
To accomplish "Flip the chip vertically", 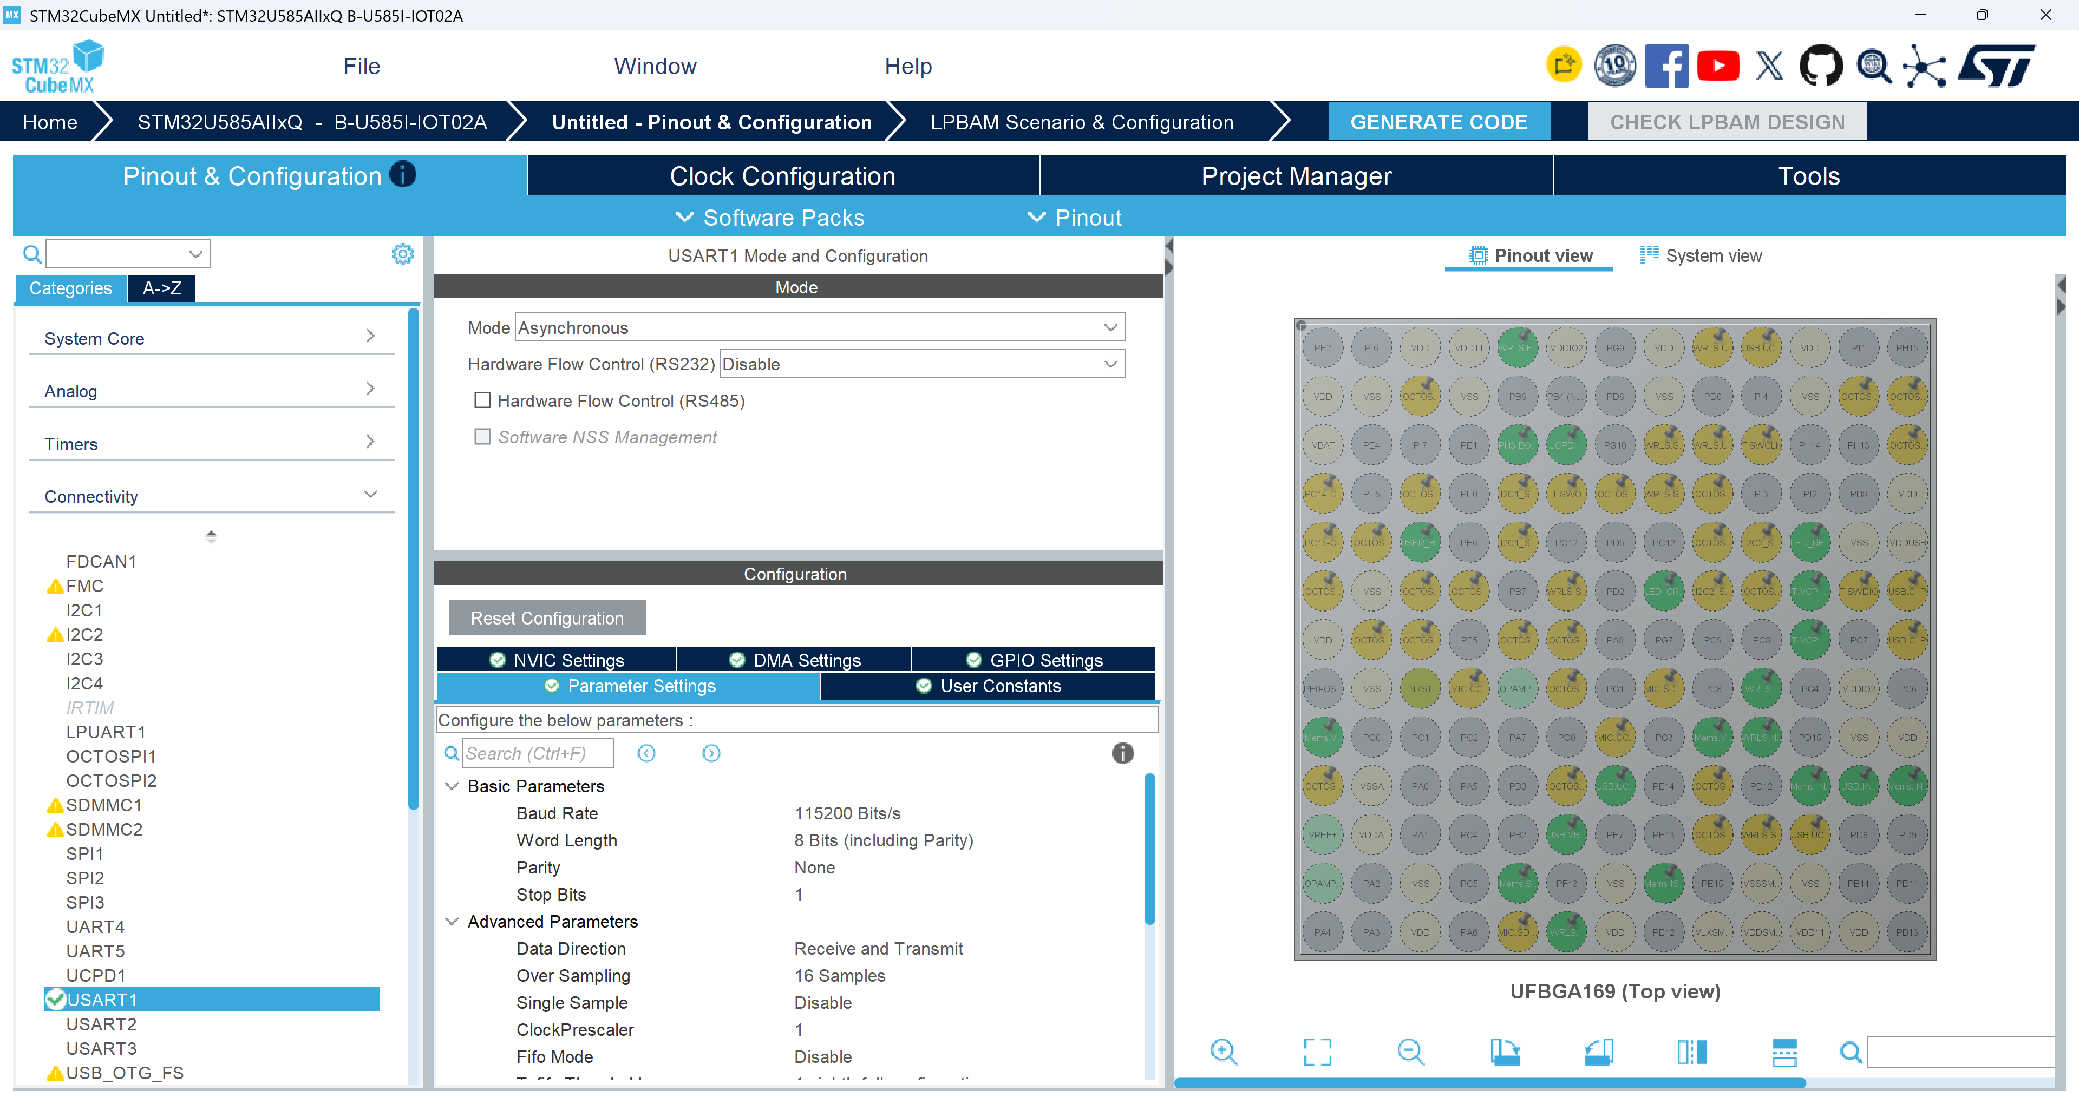I will (1784, 1052).
